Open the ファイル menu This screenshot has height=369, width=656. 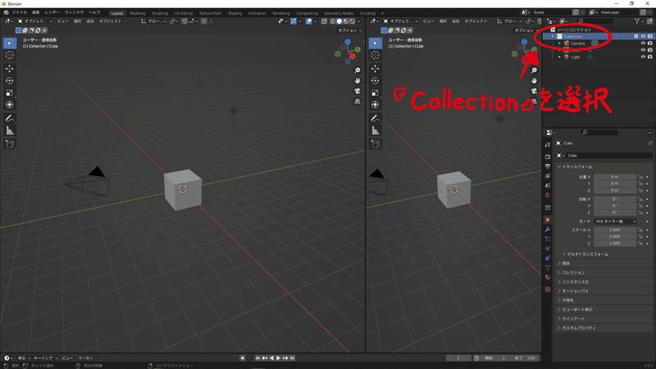pos(19,12)
